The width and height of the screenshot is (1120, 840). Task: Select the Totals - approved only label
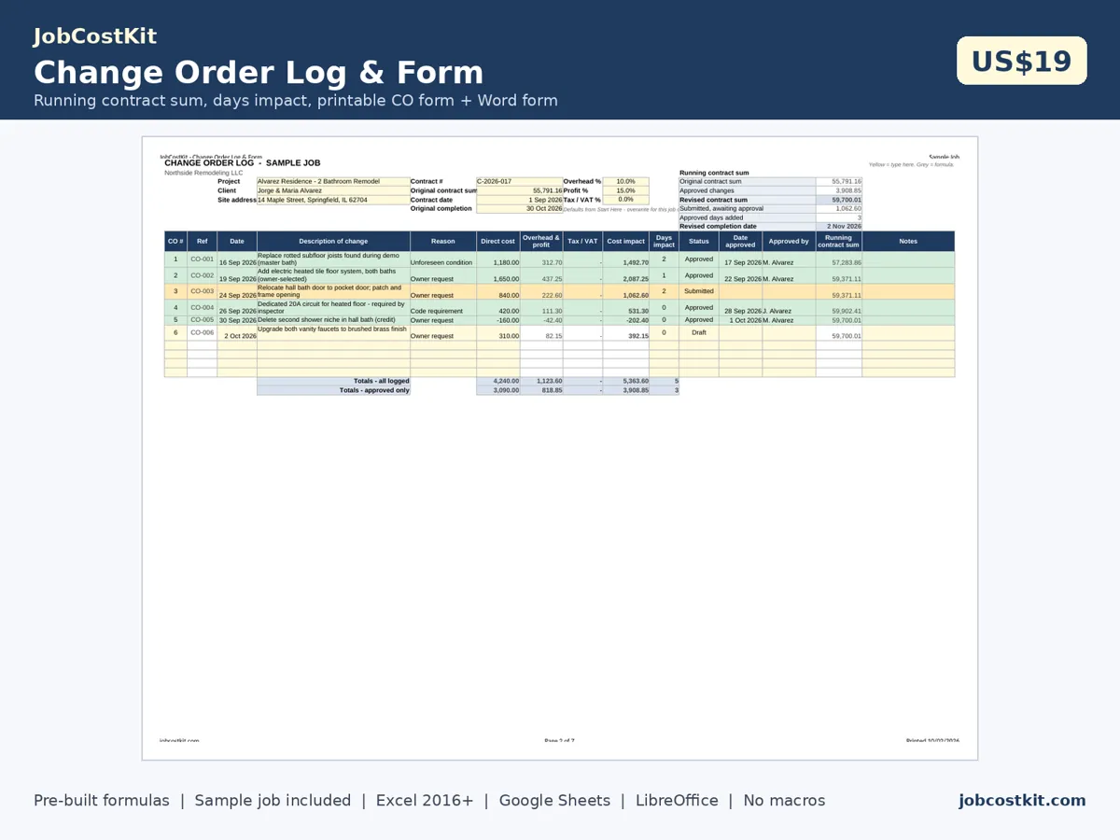coord(333,390)
